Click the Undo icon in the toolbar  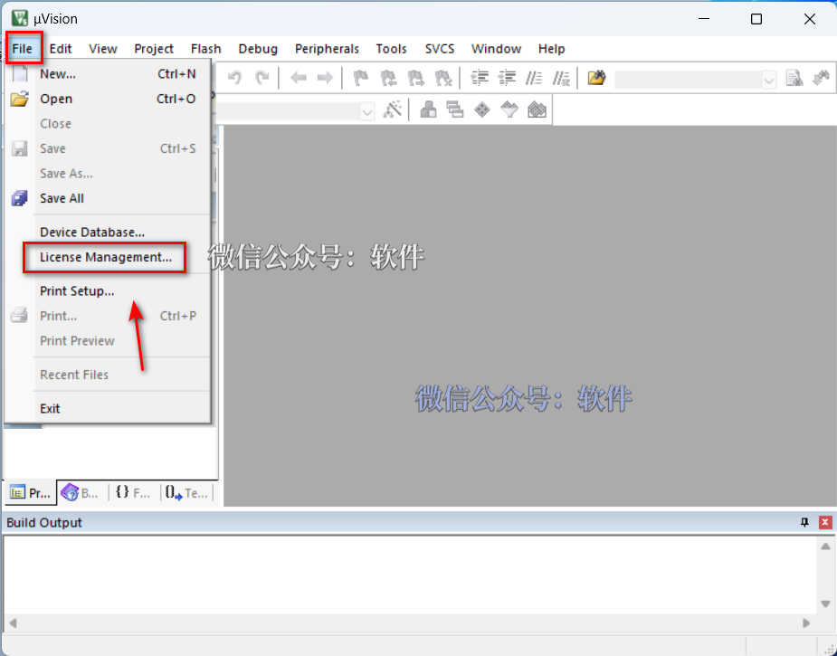[233, 78]
